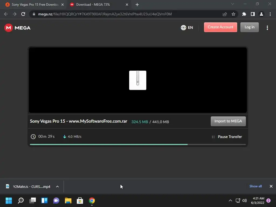Reload the current page
The height and width of the screenshot is (207, 276).
23,14
